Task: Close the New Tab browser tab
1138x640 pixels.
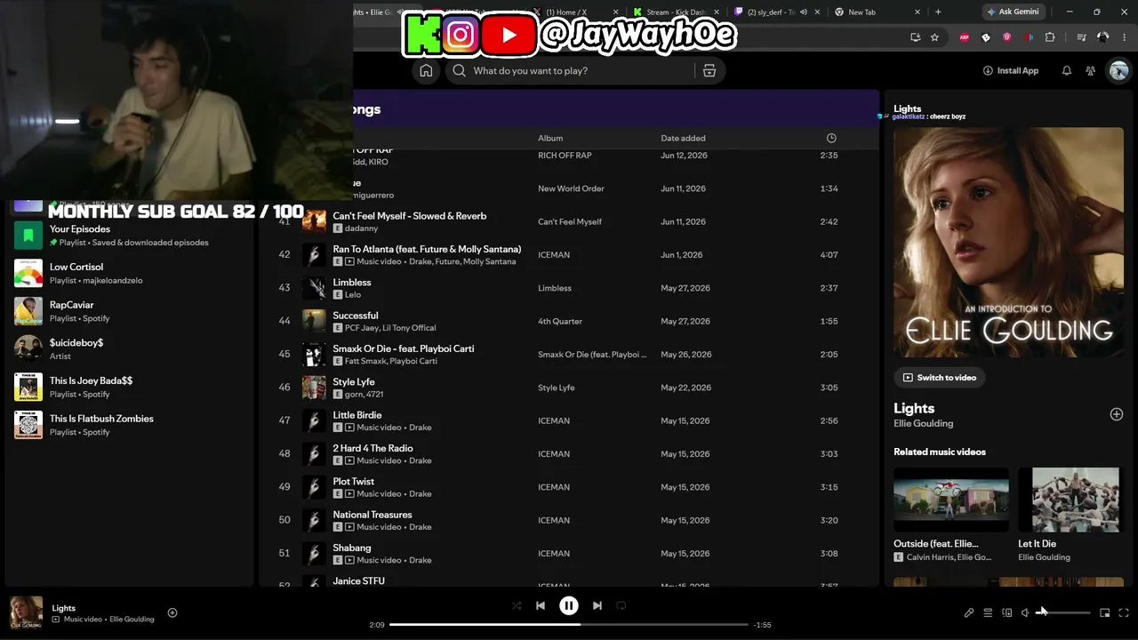Action: coord(918,12)
